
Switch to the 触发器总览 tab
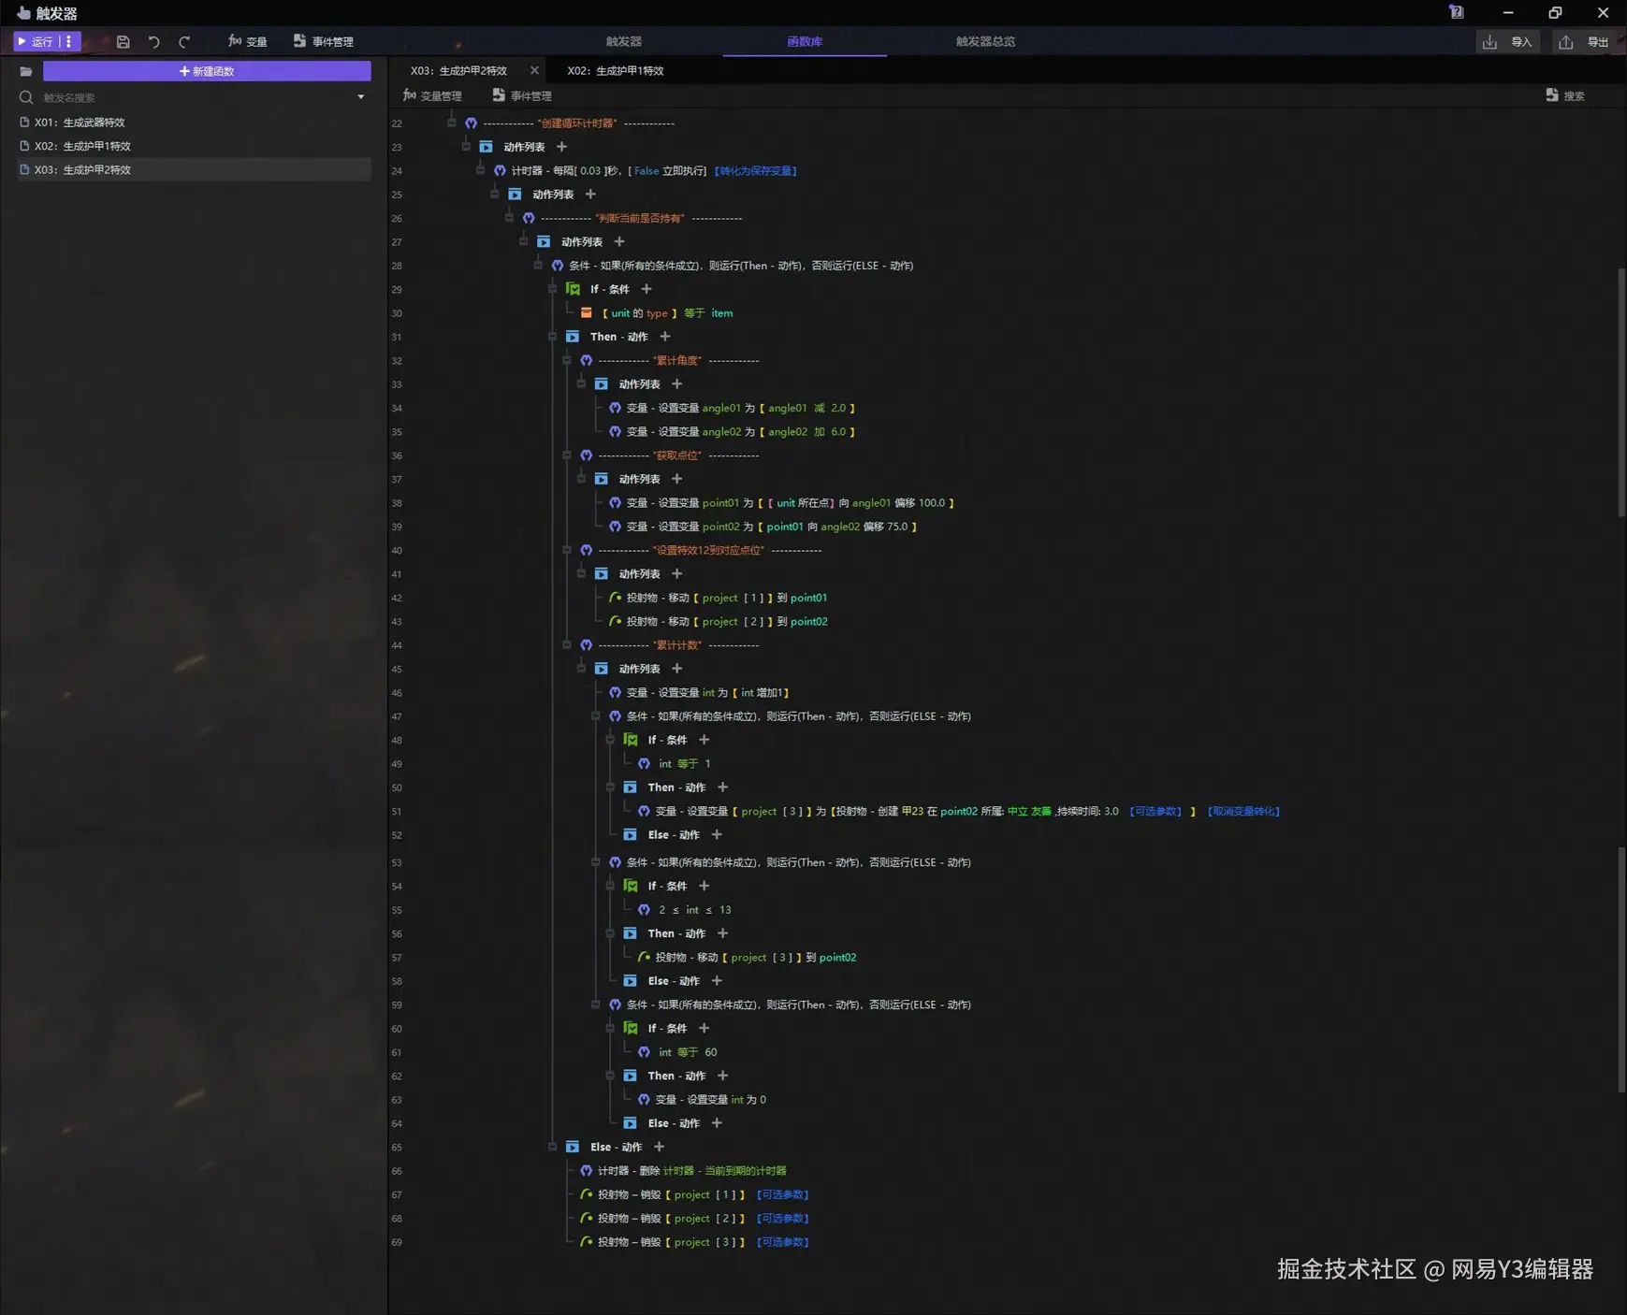[985, 41]
